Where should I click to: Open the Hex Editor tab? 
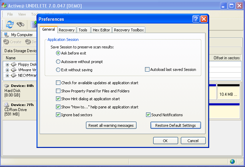tap(101, 30)
